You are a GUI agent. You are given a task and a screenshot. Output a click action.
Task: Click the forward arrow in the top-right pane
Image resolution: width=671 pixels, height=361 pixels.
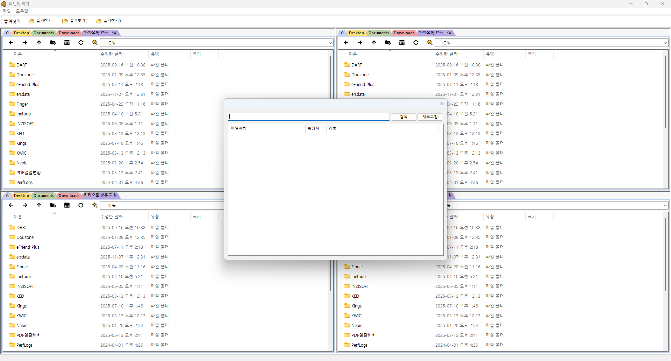click(360, 43)
